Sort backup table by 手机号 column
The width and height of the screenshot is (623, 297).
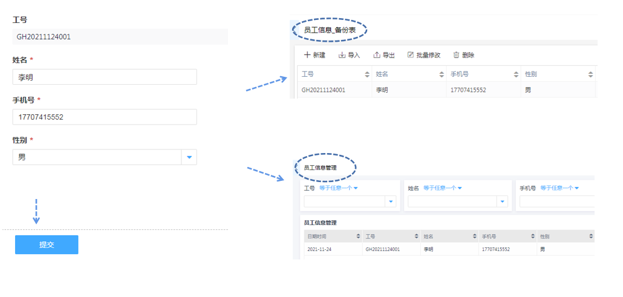click(516, 74)
